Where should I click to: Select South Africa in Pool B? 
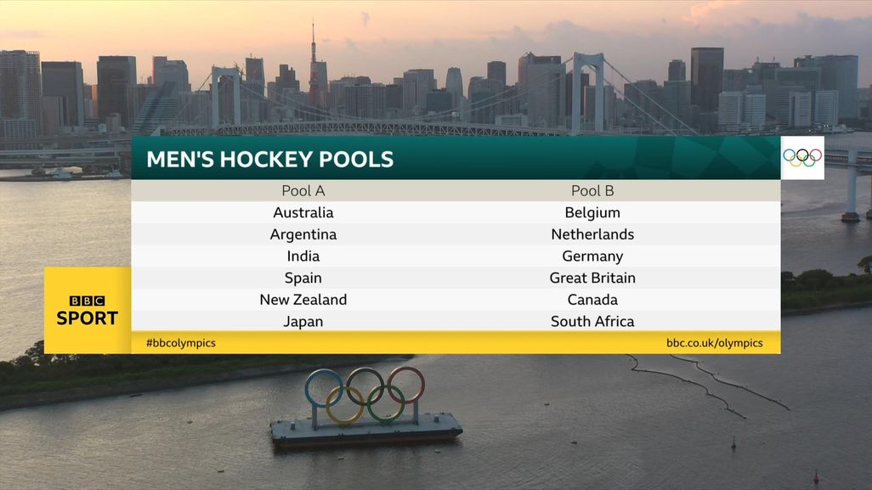(592, 321)
